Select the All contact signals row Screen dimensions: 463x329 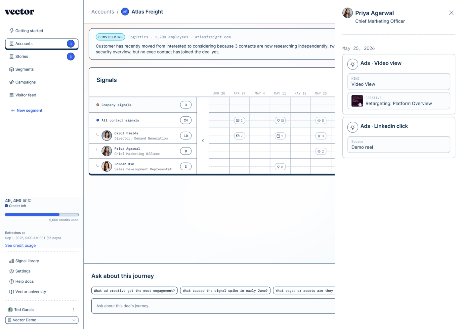[143, 120]
